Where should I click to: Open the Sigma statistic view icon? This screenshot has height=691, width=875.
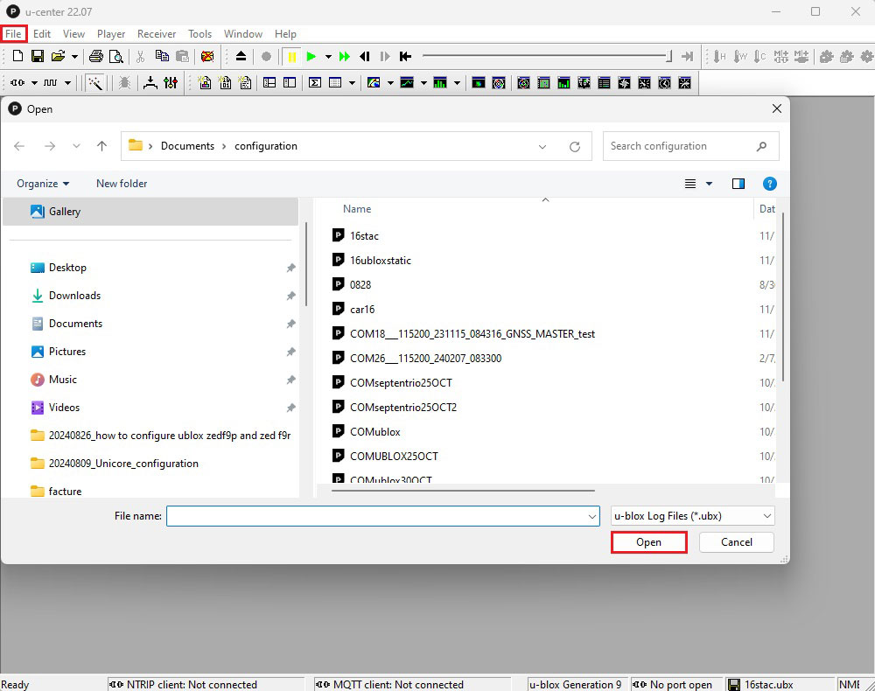click(314, 83)
